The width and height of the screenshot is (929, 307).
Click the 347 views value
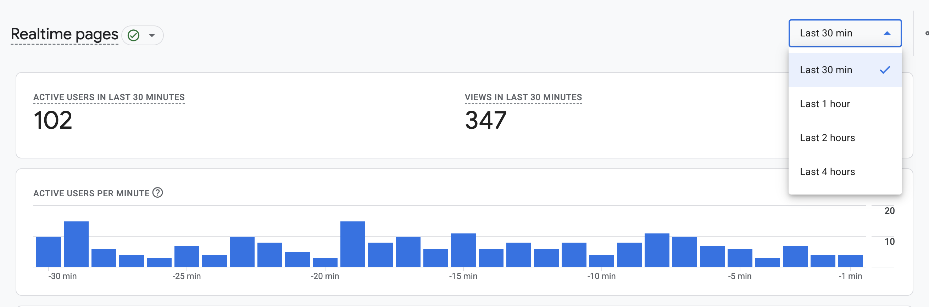[485, 120]
